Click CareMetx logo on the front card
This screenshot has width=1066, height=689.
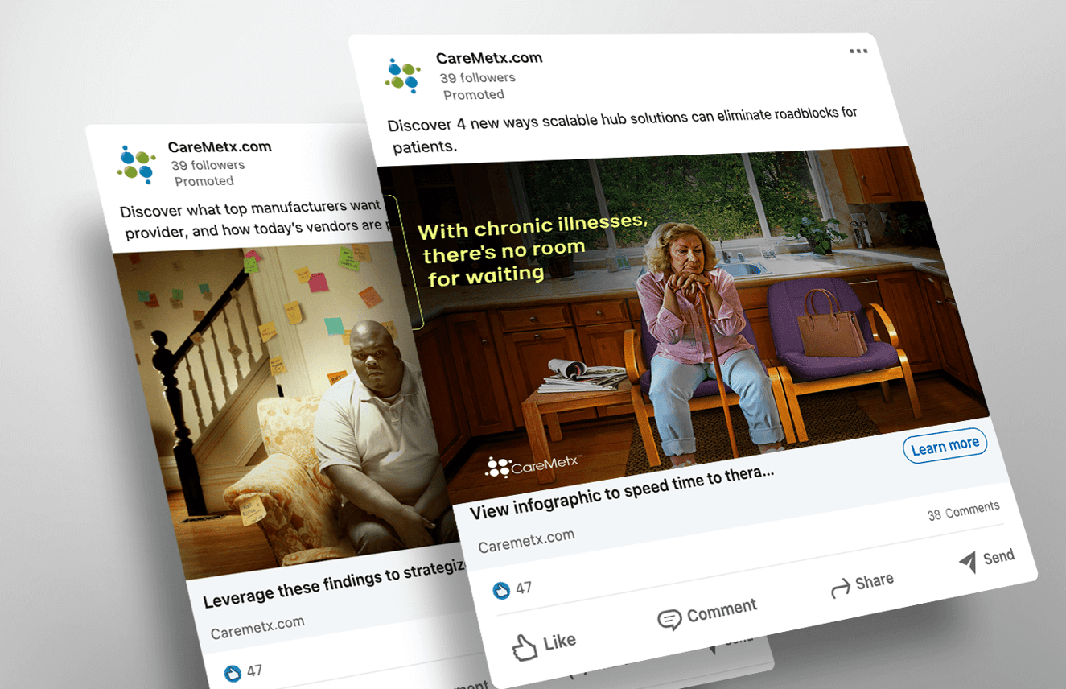pos(404,76)
